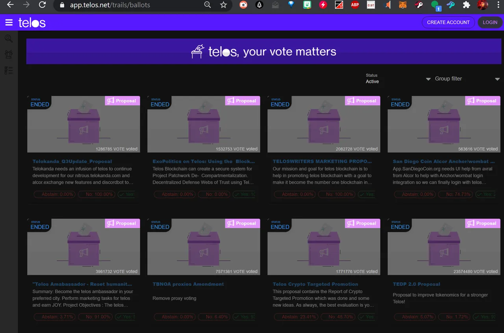Click the No: 6.40% chip on TBNOA card
The image size is (504, 333).
point(214,317)
